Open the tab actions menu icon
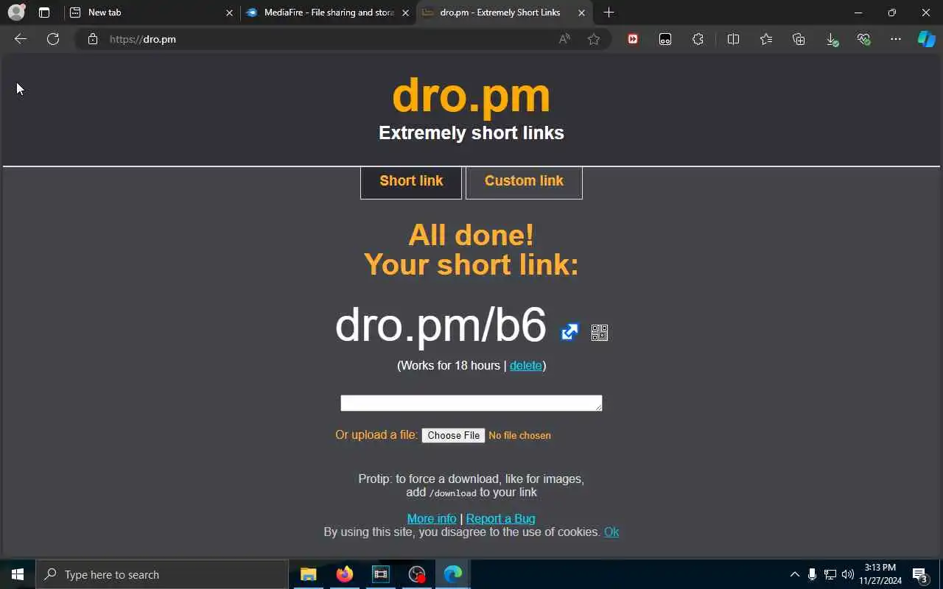Viewport: 943px width, 589px height. pyautogui.click(x=44, y=13)
